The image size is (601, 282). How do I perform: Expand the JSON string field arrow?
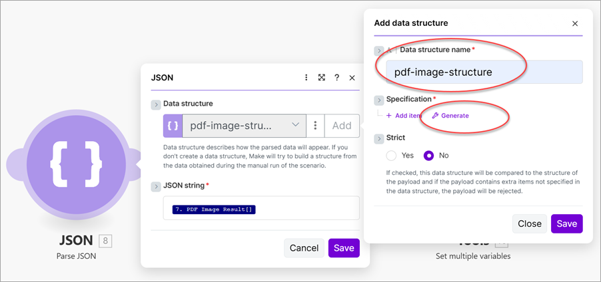156,186
